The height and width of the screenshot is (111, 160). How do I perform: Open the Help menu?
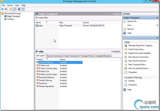23,5
